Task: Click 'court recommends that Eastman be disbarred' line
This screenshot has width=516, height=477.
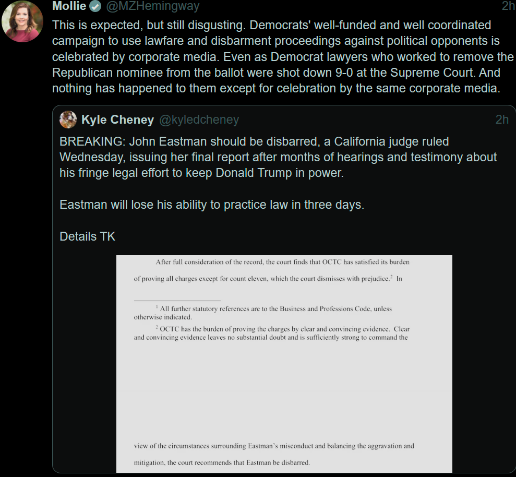Action: (x=222, y=462)
